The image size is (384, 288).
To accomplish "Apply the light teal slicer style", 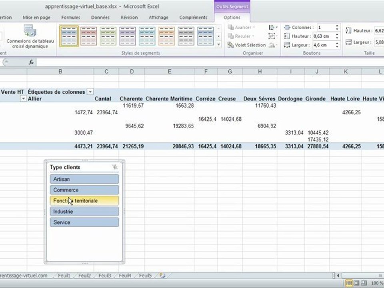I will (147, 36).
